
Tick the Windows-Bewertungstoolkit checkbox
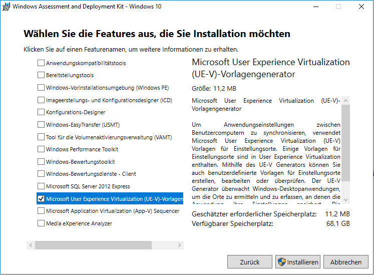pyautogui.click(x=41, y=162)
